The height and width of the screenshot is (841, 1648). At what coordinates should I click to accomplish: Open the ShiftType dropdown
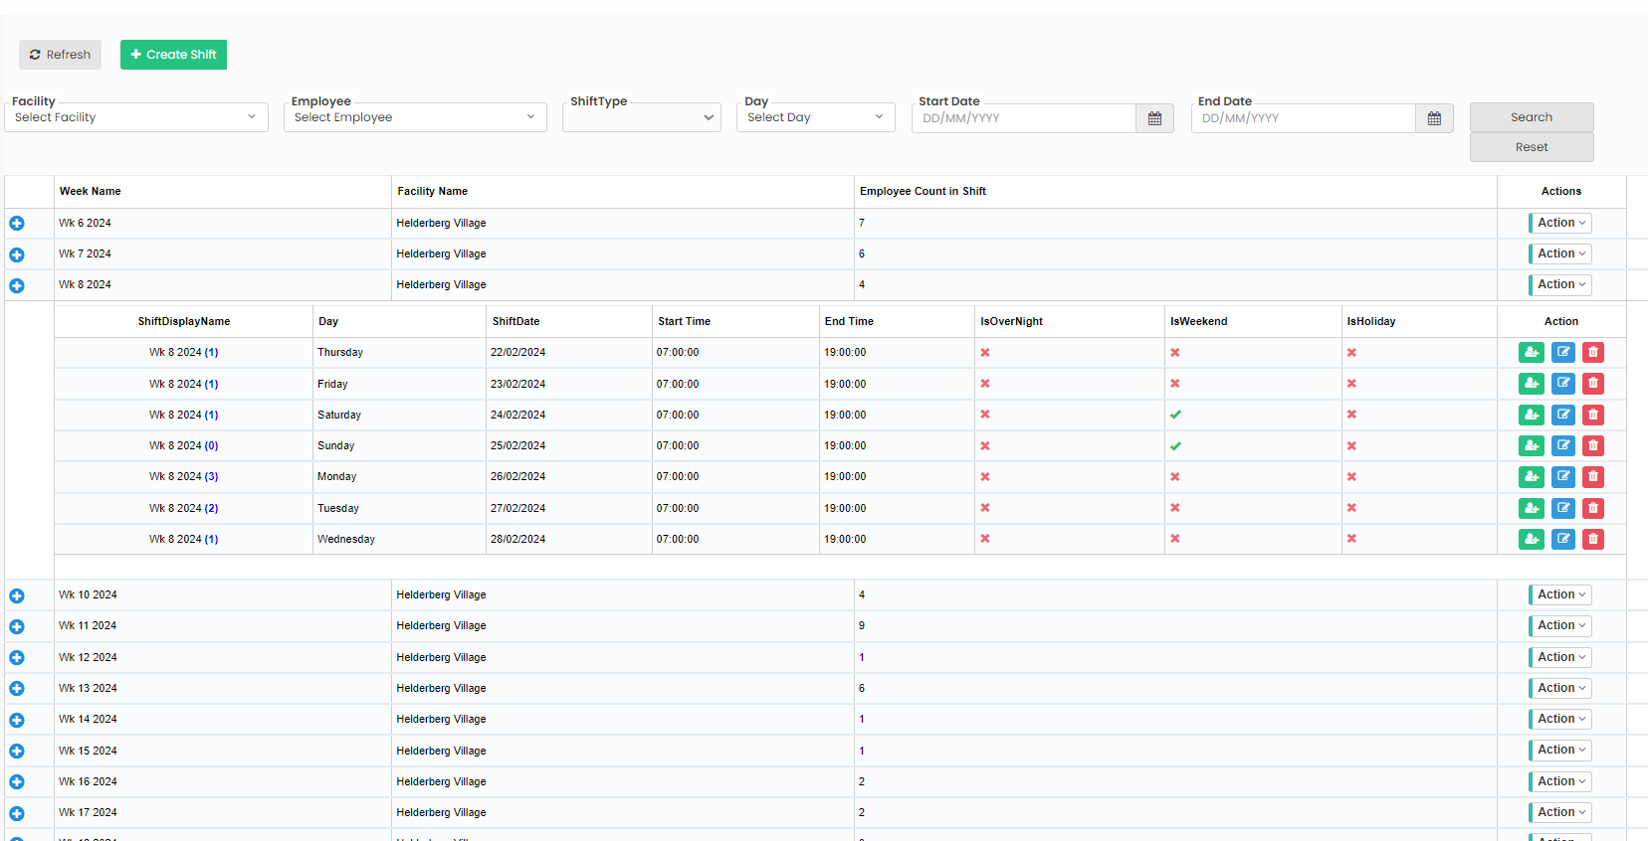641,117
